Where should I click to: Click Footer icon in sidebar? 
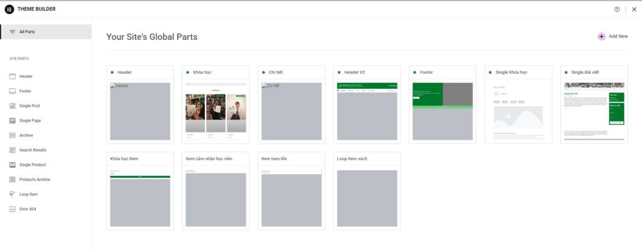(13, 91)
